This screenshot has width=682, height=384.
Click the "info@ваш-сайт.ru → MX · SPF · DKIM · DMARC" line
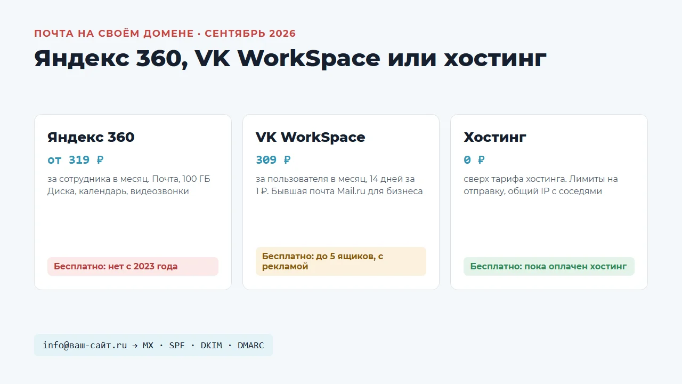pos(153,345)
